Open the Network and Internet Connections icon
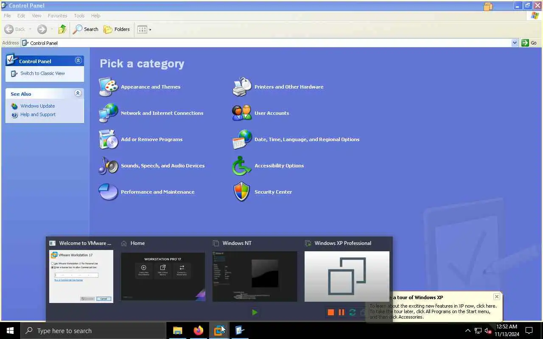This screenshot has height=339, width=543. (x=108, y=113)
